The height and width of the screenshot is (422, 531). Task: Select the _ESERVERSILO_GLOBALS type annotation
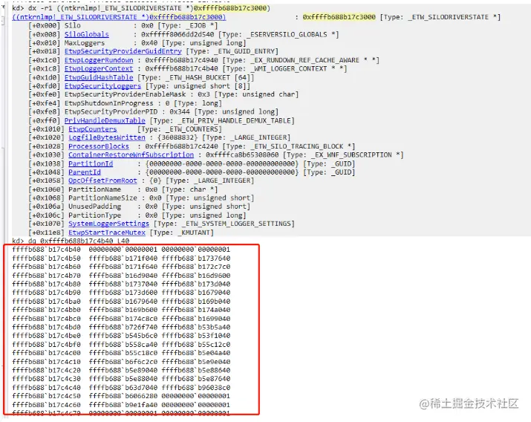point(278,34)
